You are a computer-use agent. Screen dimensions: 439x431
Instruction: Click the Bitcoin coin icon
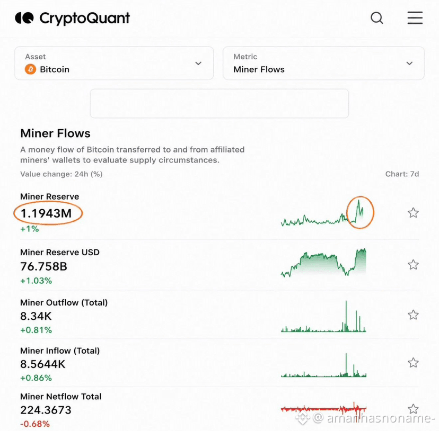[31, 69]
